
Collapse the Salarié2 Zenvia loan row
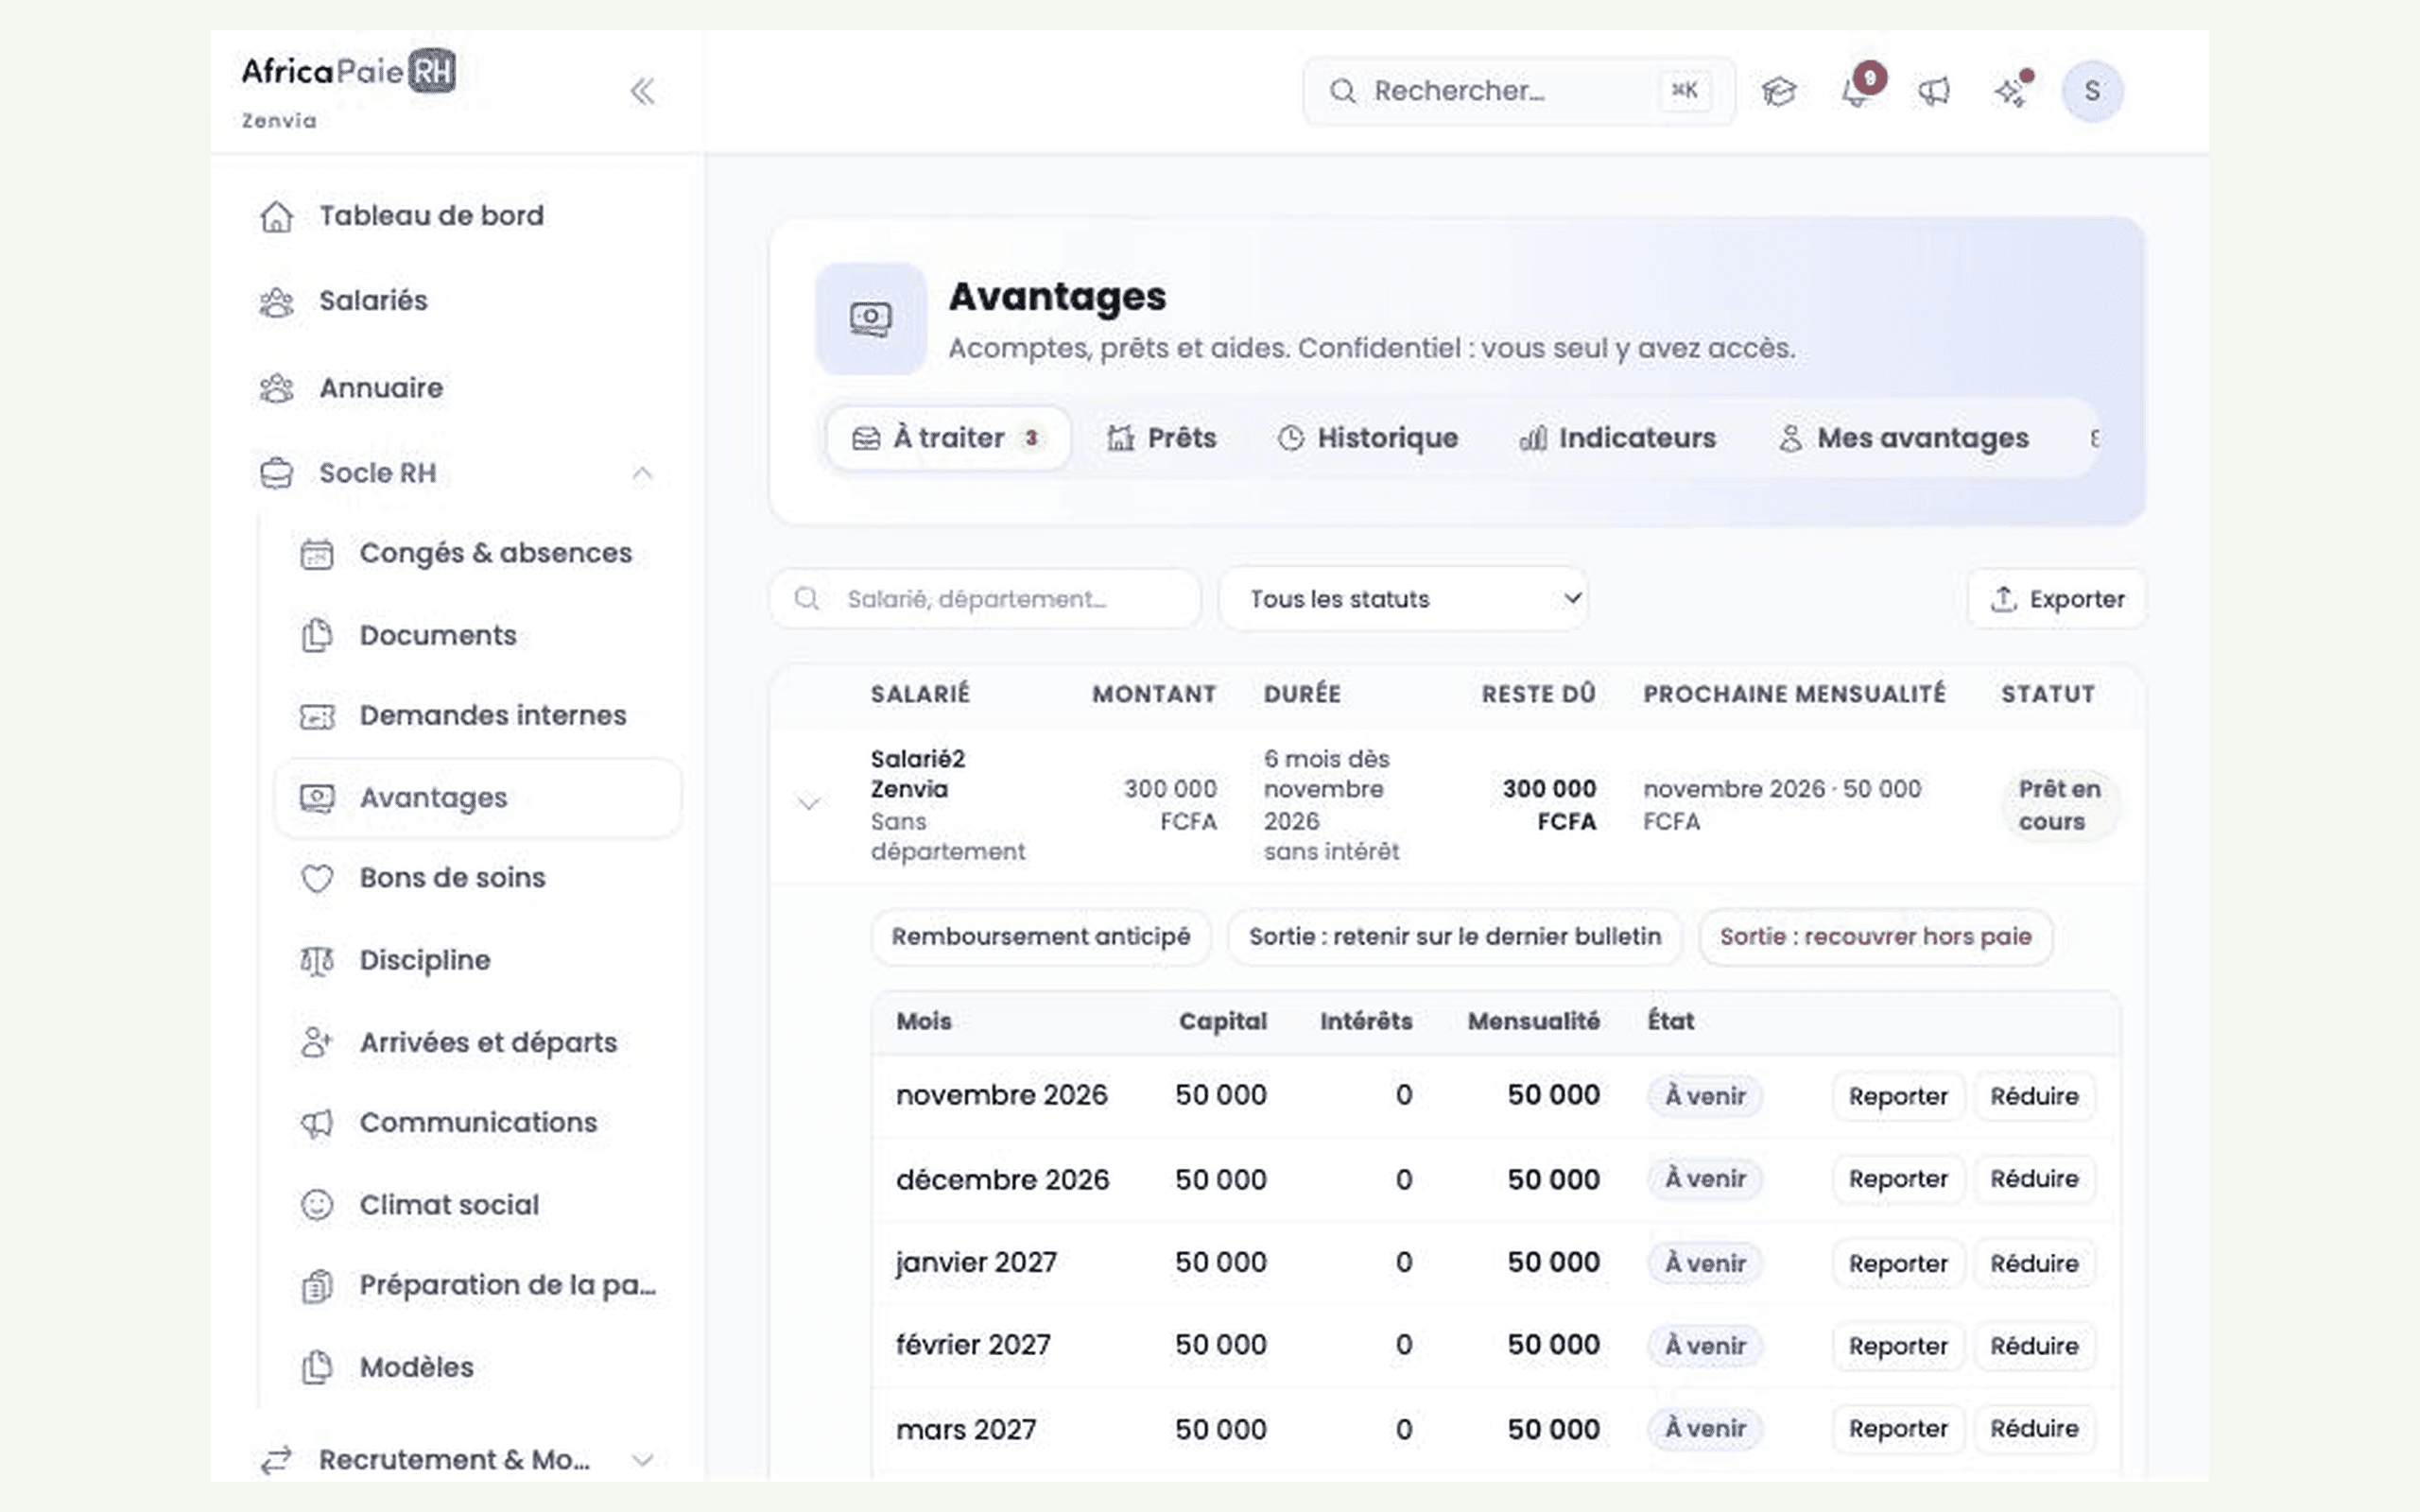(809, 803)
